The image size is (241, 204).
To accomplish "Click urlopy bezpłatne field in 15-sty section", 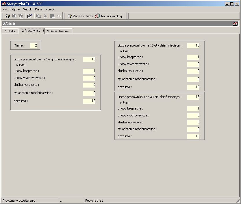I will (x=193, y=57).
